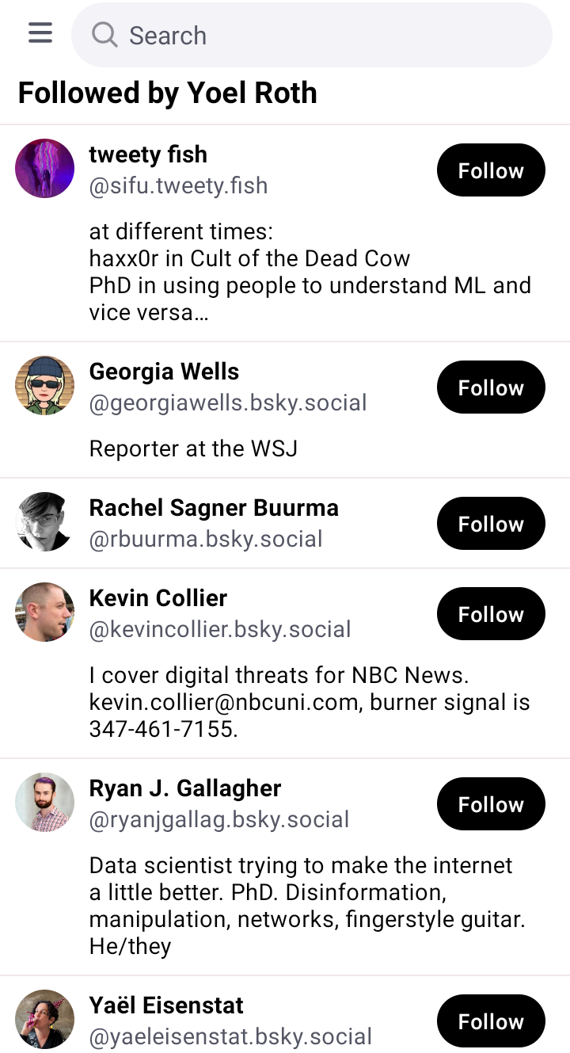Open the Georgia Wells name link
This screenshot has width=570, height=1053.
click(x=164, y=372)
